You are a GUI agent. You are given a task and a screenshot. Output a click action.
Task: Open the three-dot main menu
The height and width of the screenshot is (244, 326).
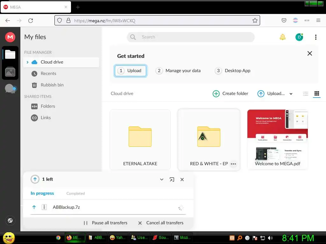click(315, 37)
